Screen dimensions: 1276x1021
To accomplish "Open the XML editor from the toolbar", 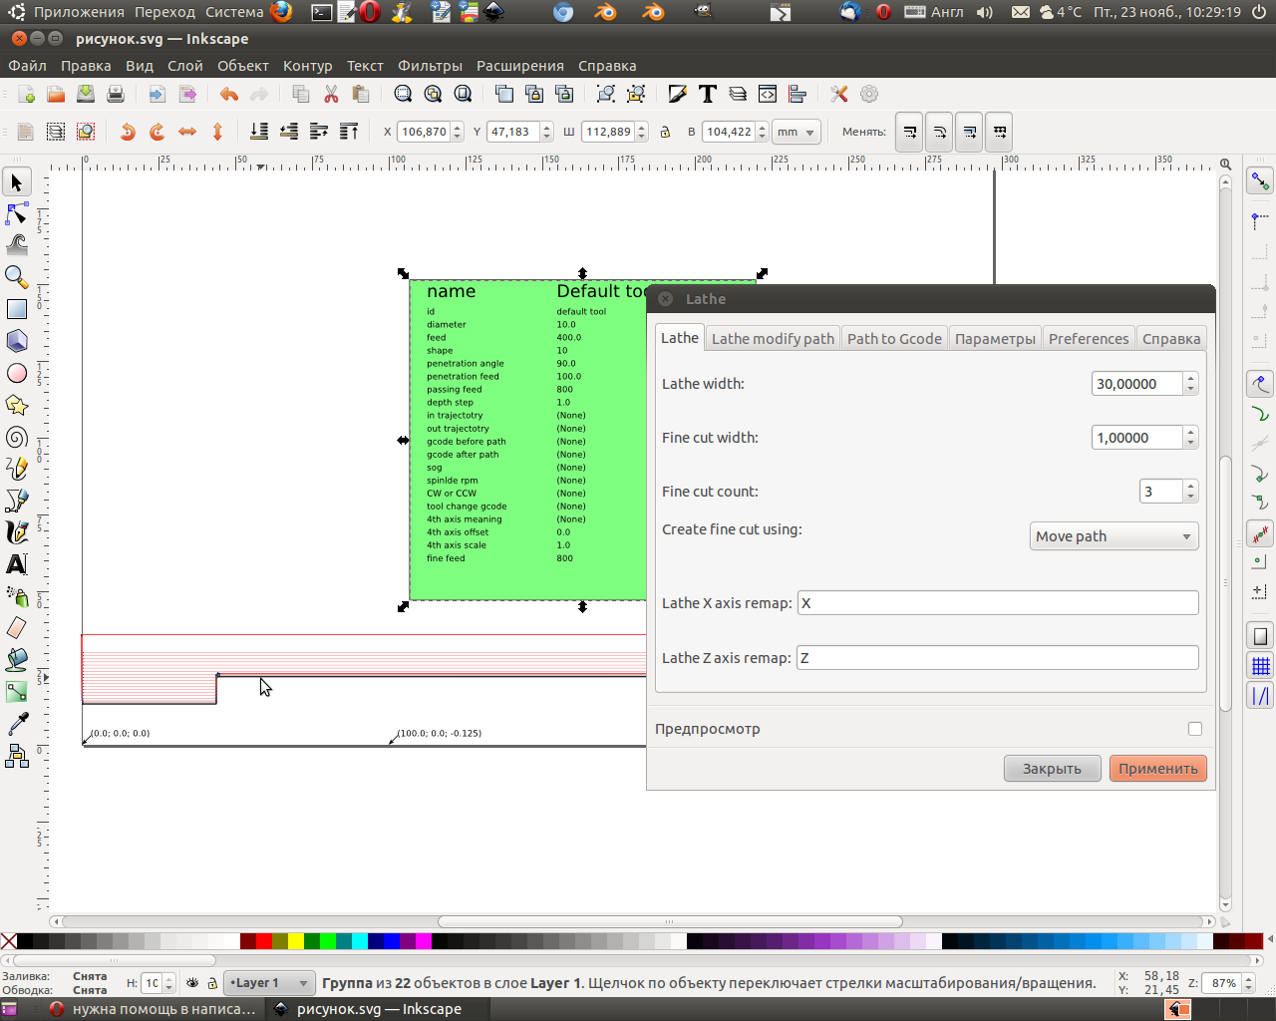I will tap(768, 94).
